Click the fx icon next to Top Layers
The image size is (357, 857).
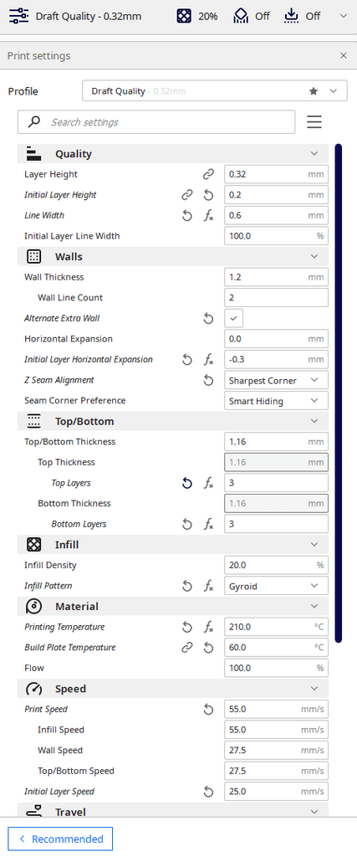click(x=208, y=483)
